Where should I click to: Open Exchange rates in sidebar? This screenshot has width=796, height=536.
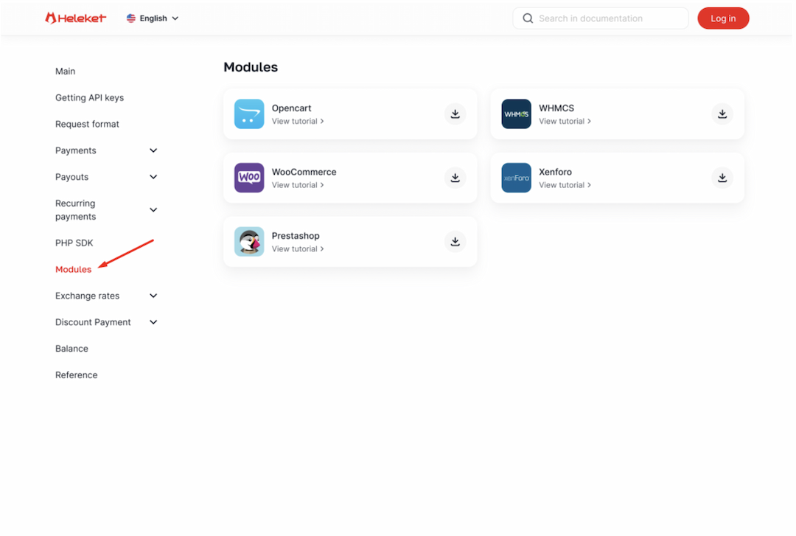click(x=87, y=296)
